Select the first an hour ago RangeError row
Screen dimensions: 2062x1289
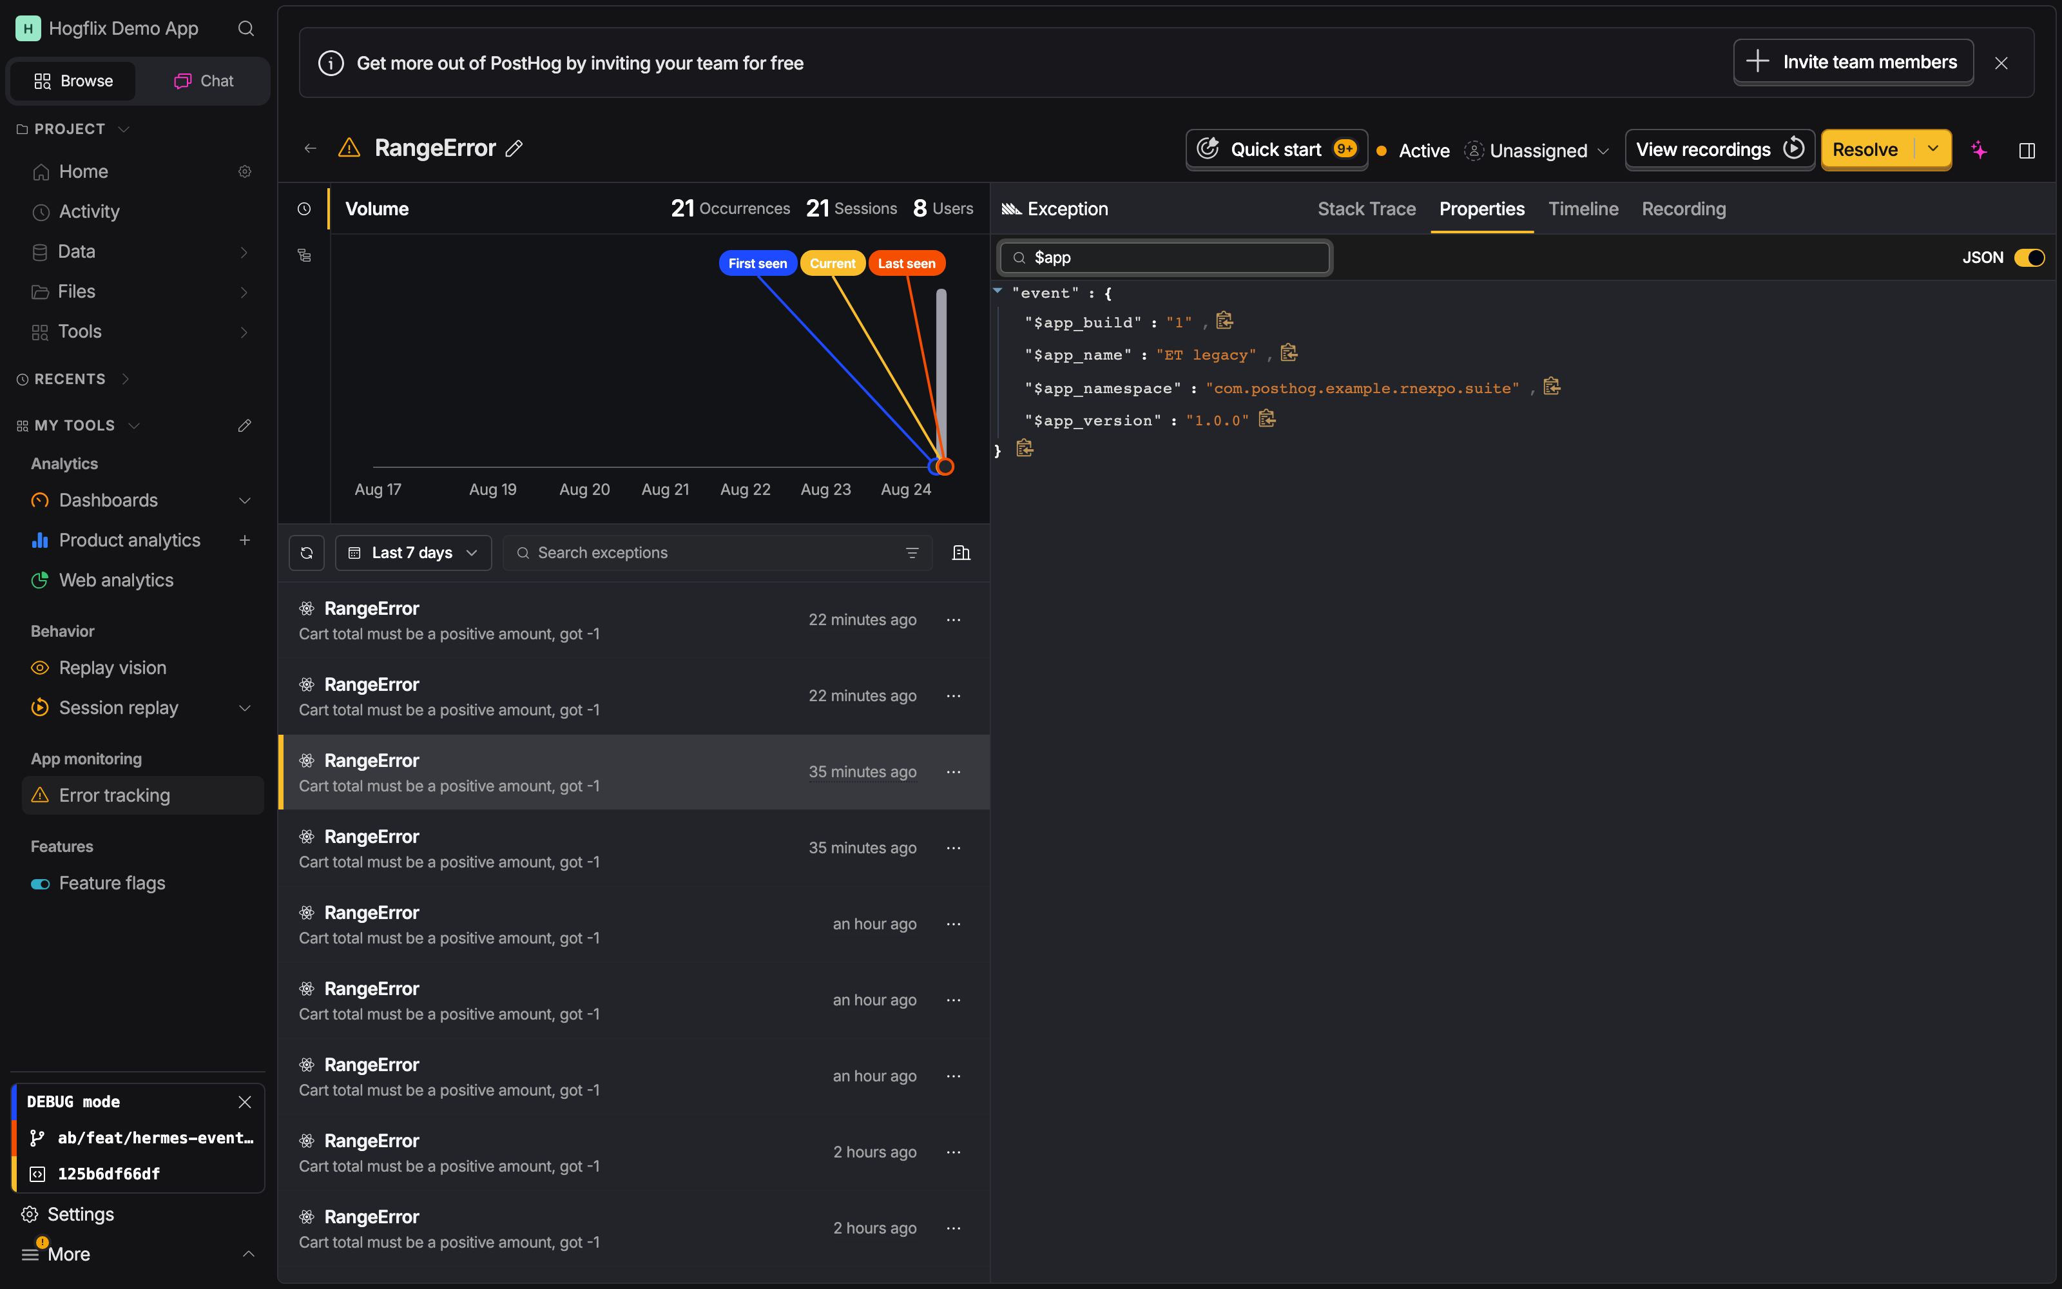point(634,925)
